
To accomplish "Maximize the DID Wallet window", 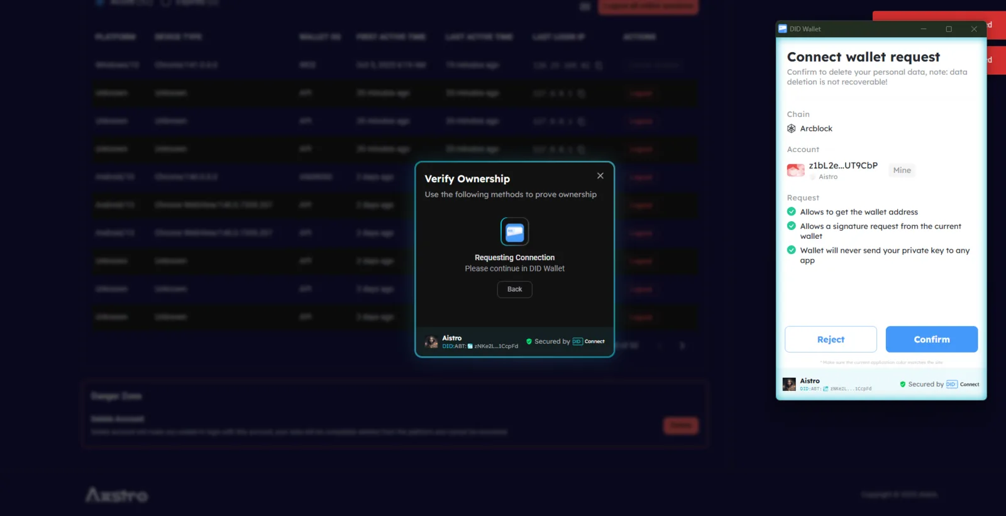I will [949, 29].
